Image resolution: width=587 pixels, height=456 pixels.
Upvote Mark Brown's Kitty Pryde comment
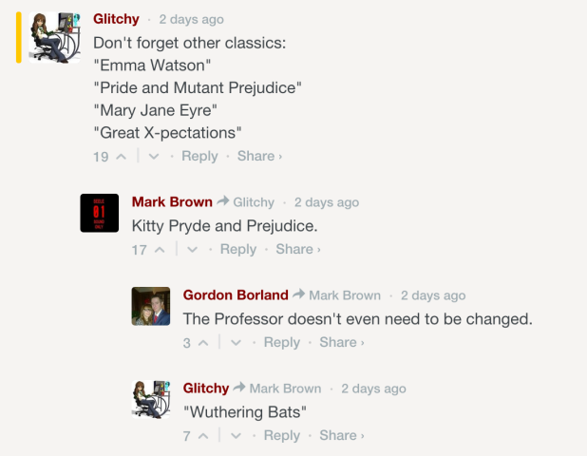(x=159, y=250)
